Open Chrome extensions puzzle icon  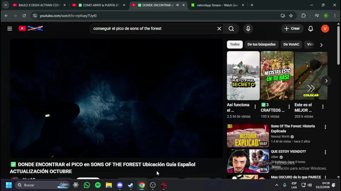303,16
